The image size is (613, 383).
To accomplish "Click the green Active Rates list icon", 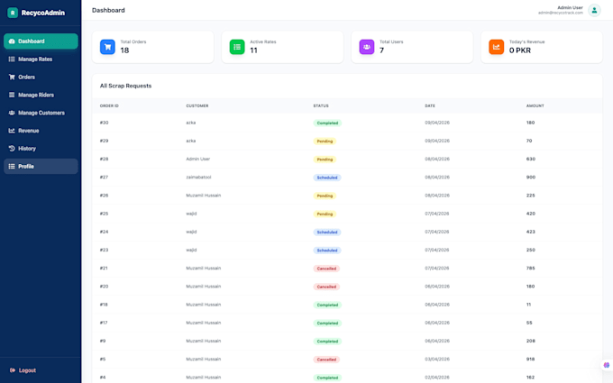I will 237,47.
